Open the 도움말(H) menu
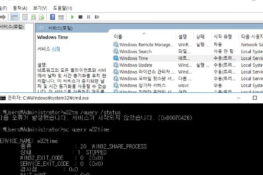 tap(63, 8)
